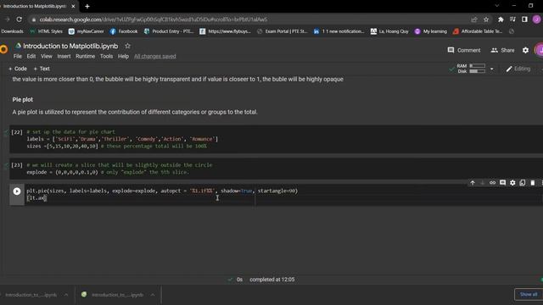
Task: Open the Chrome tab search dropdown
Action: pyautogui.click(x=497, y=6)
